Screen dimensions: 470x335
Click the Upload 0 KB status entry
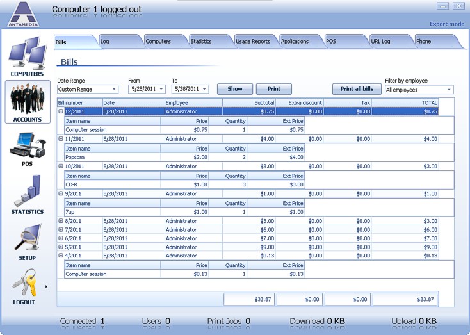click(x=414, y=321)
